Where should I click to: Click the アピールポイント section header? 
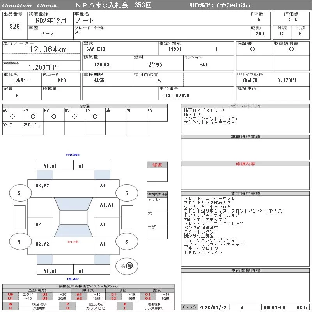tap(245, 106)
